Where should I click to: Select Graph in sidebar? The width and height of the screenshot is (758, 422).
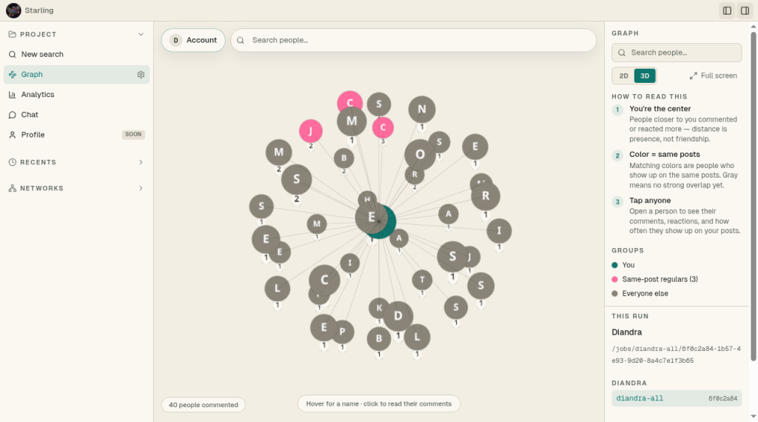pos(76,75)
